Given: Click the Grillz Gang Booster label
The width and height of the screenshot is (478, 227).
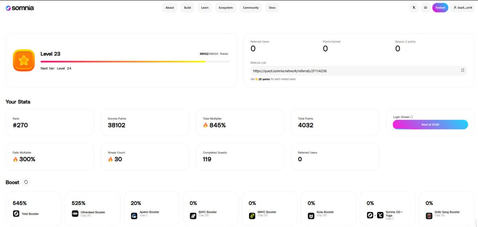Looking at the screenshot, I should 447,212.
